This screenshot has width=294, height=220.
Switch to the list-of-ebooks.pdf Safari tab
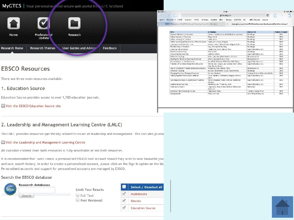tap(260, 24)
